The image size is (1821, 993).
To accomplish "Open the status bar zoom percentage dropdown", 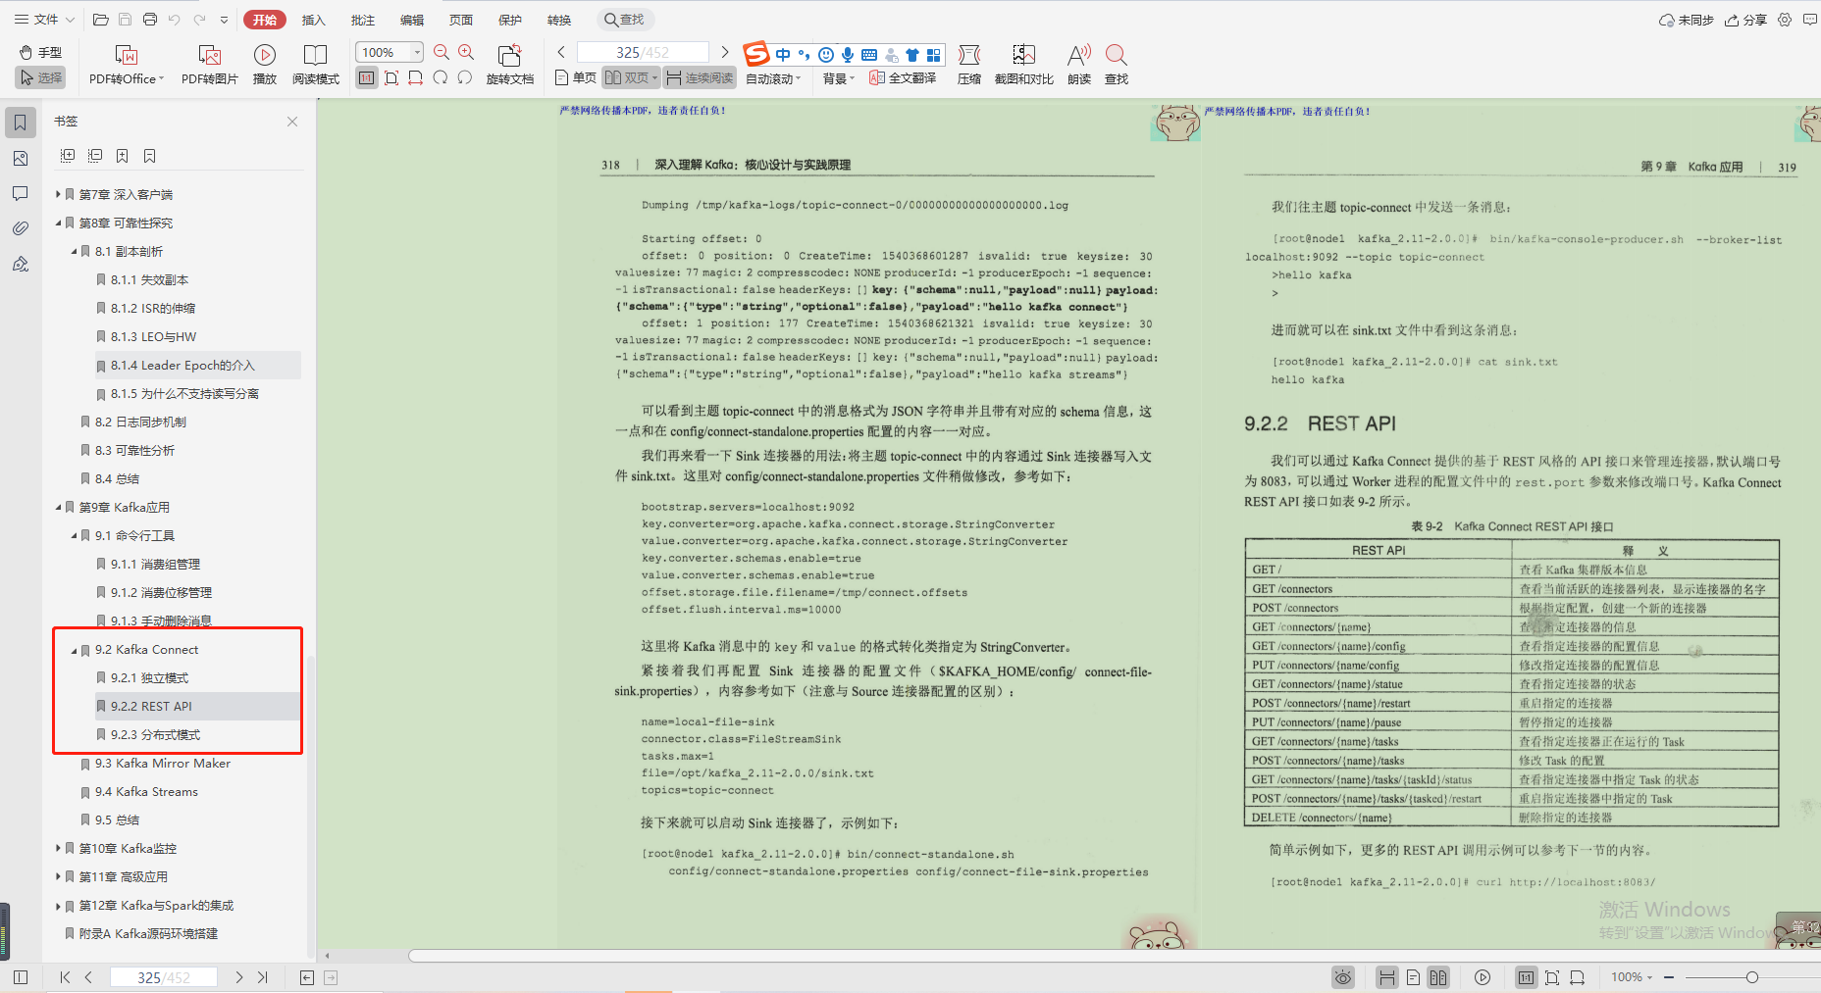I will click(1632, 977).
